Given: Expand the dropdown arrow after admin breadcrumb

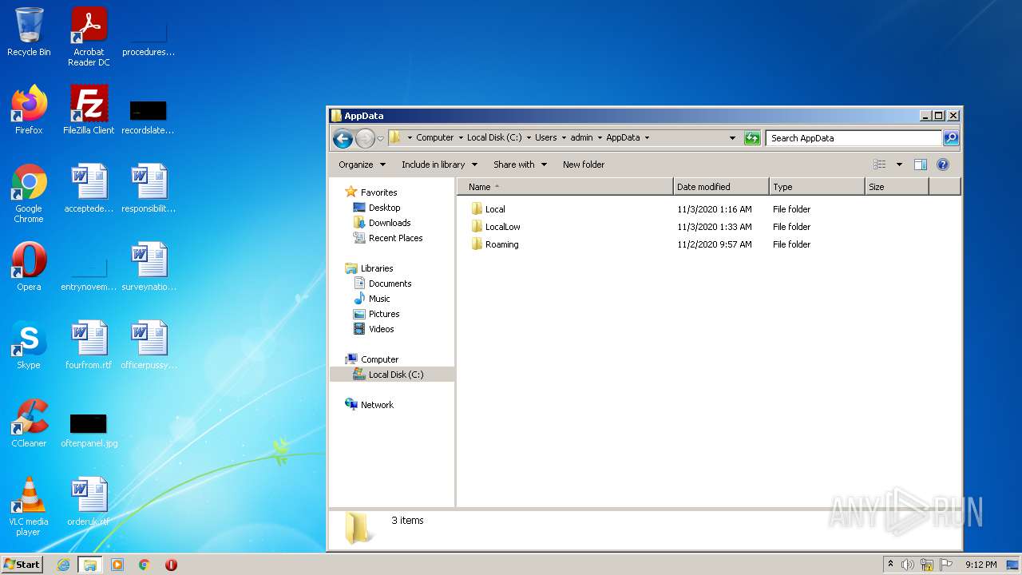Looking at the screenshot, I should pos(600,138).
